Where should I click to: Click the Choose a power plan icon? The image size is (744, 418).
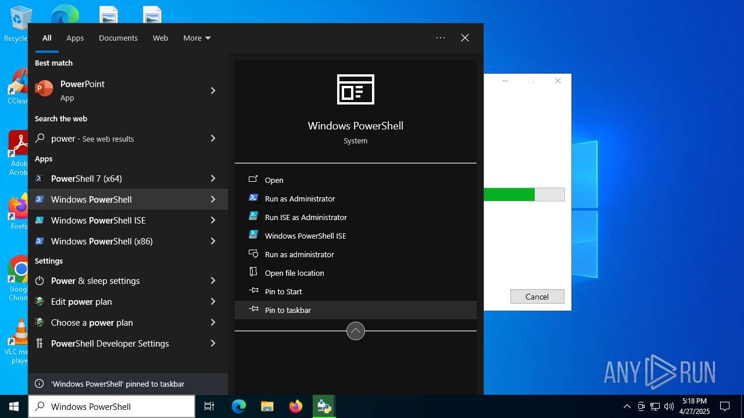click(40, 322)
